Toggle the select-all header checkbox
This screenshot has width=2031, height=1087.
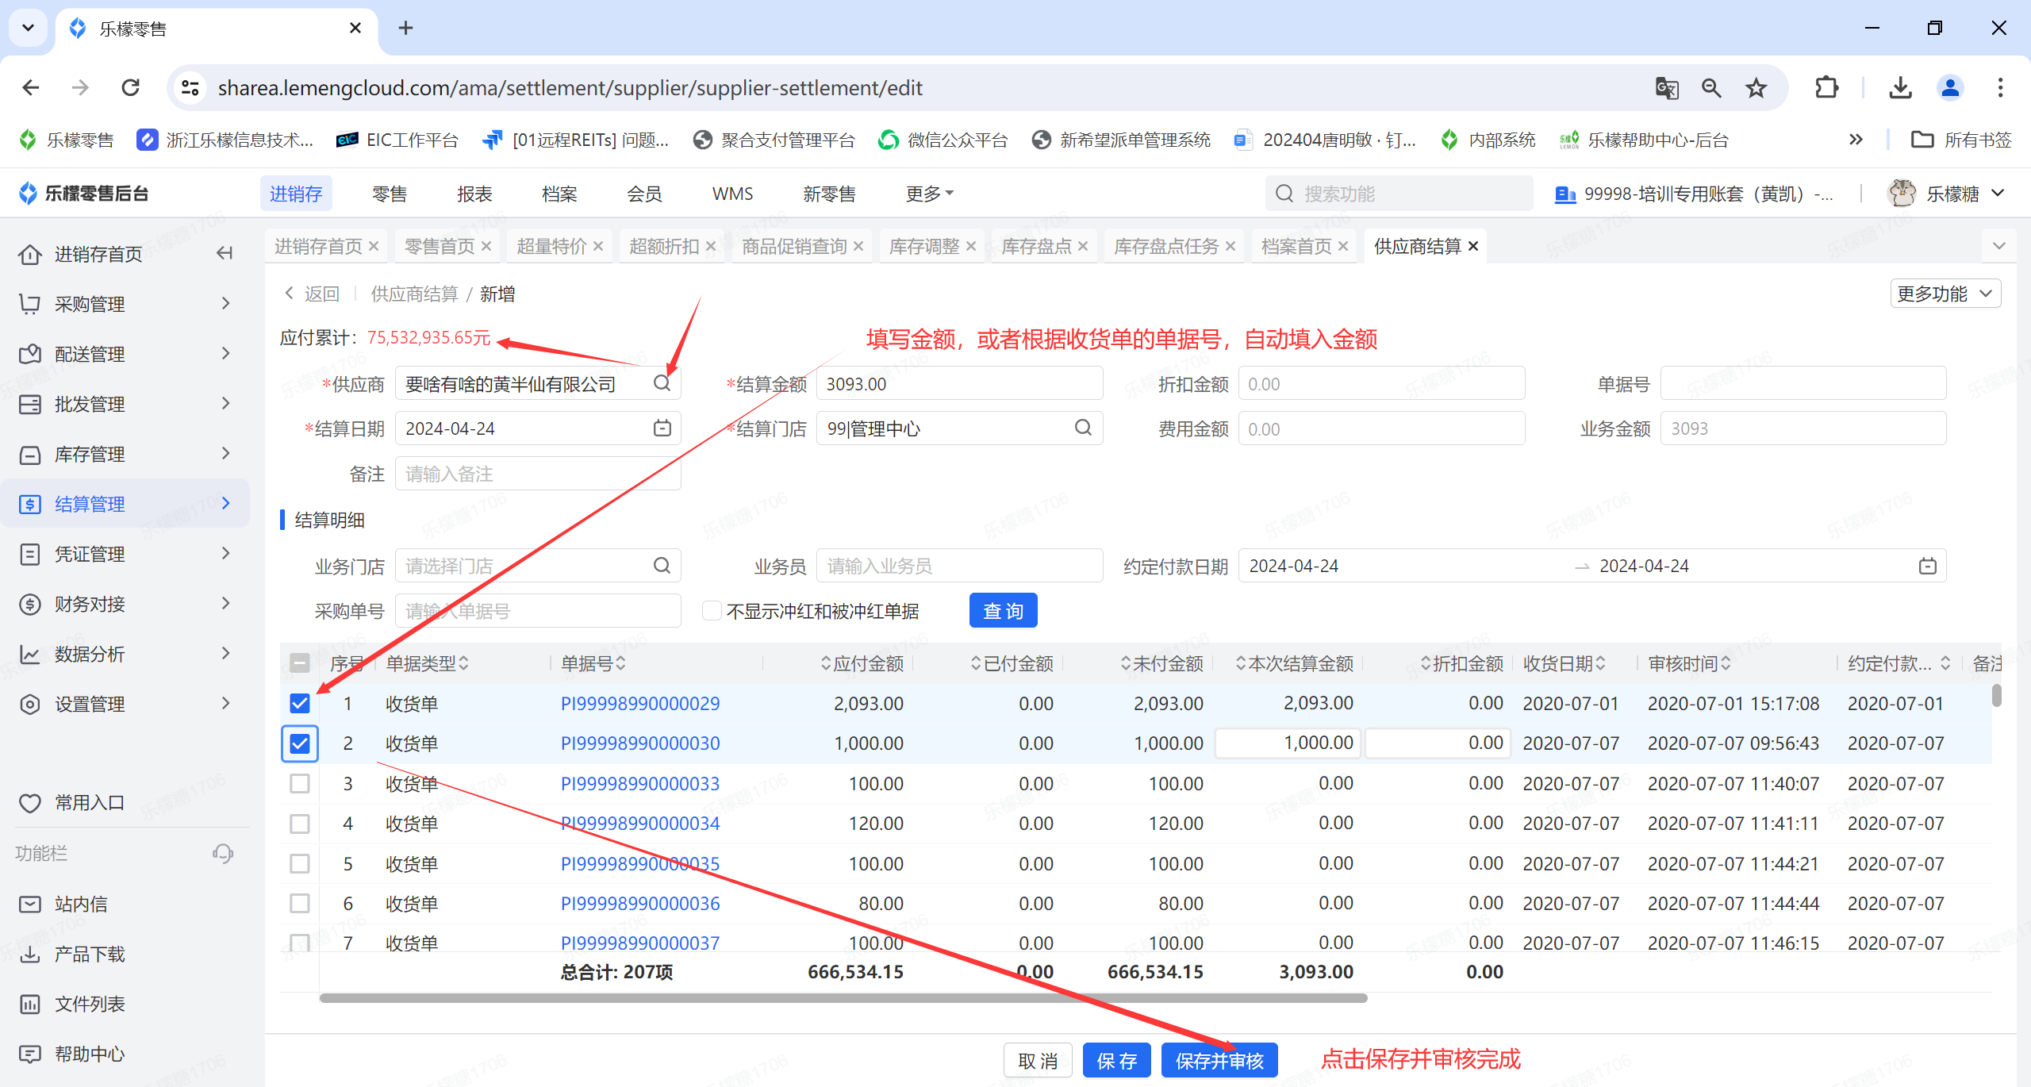(300, 663)
